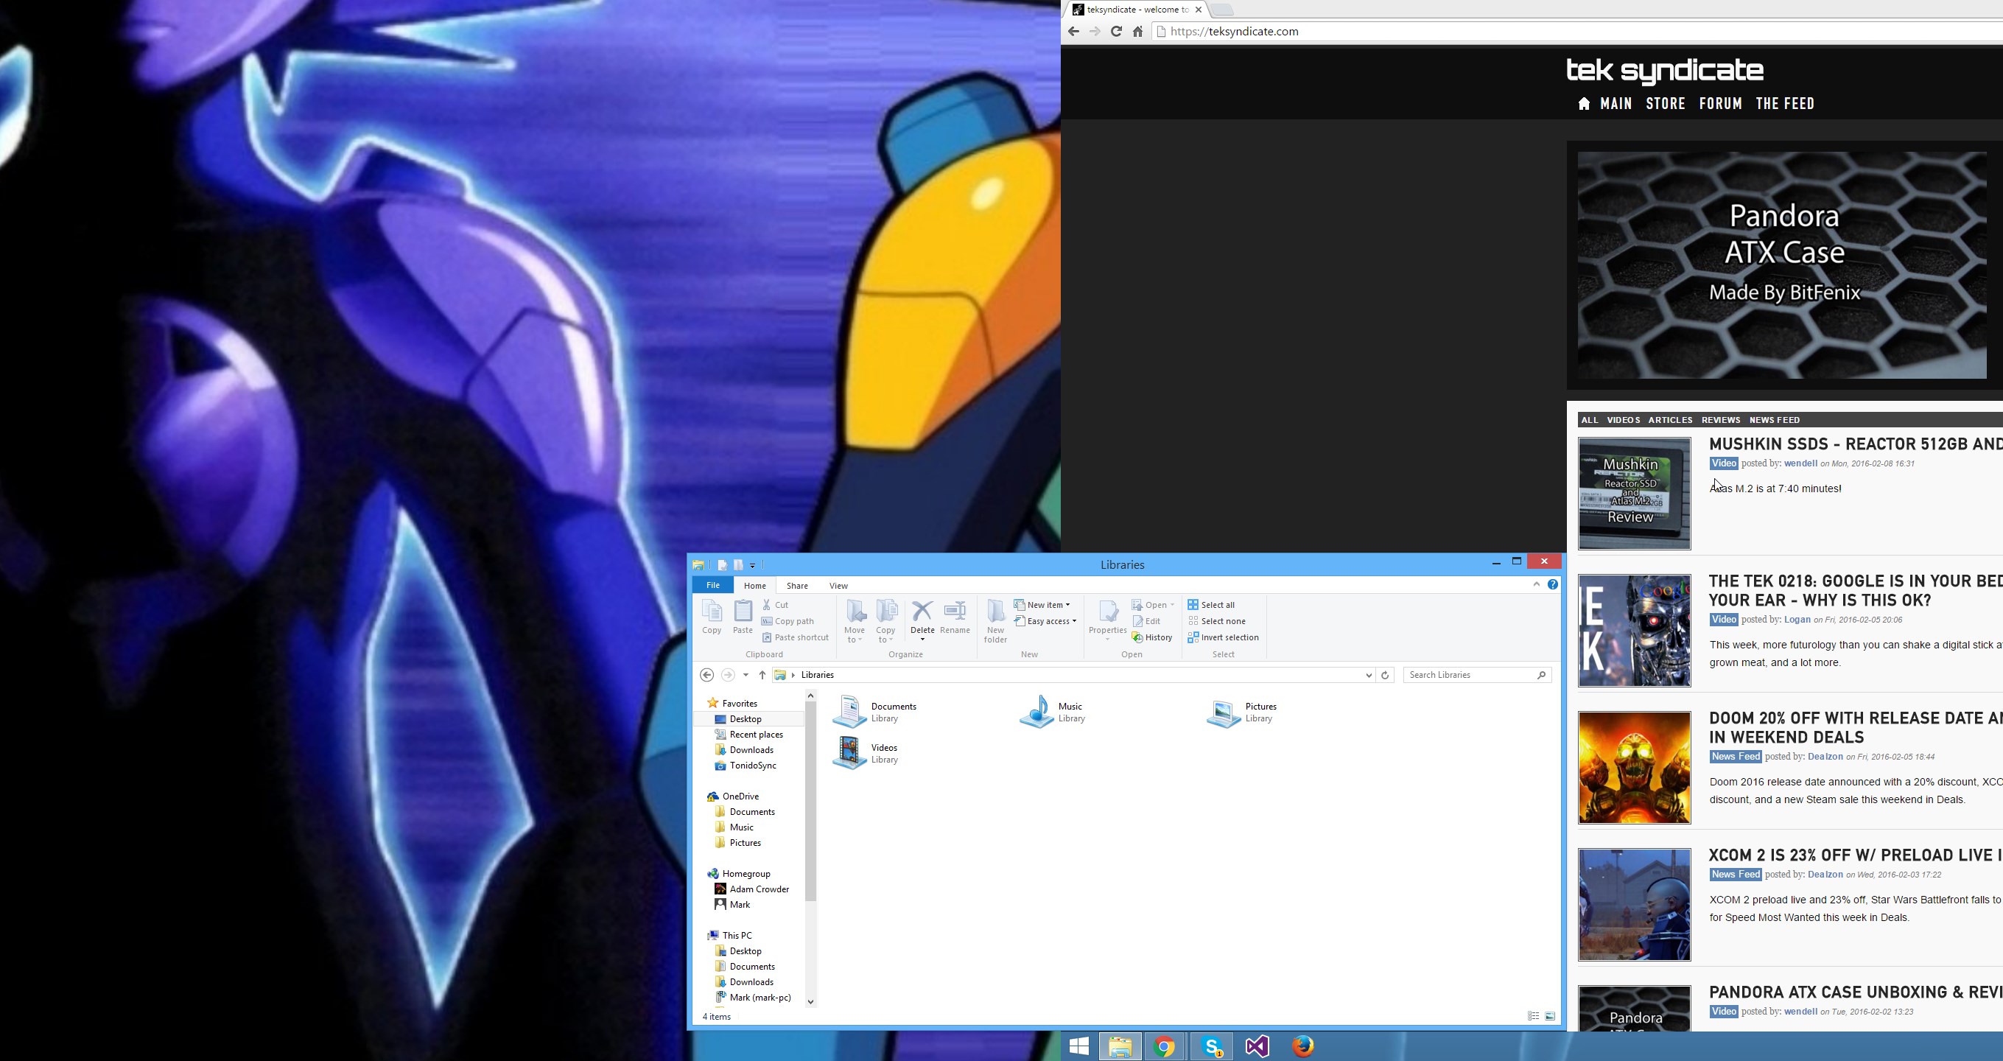Open Skype from the taskbar
The height and width of the screenshot is (1061, 2003).
(x=1213, y=1046)
